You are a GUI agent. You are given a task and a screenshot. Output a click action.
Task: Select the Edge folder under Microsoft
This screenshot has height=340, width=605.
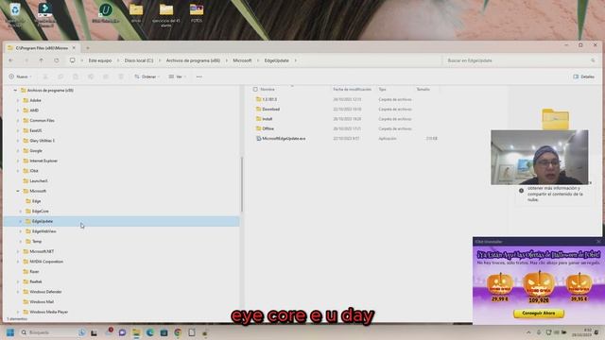click(x=36, y=201)
